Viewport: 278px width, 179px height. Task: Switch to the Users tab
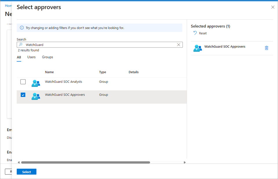pyautogui.click(x=31, y=57)
